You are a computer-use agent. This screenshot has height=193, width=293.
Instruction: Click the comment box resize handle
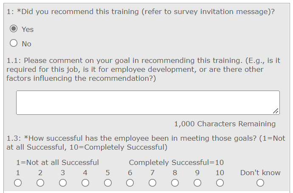tap(276, 111)
